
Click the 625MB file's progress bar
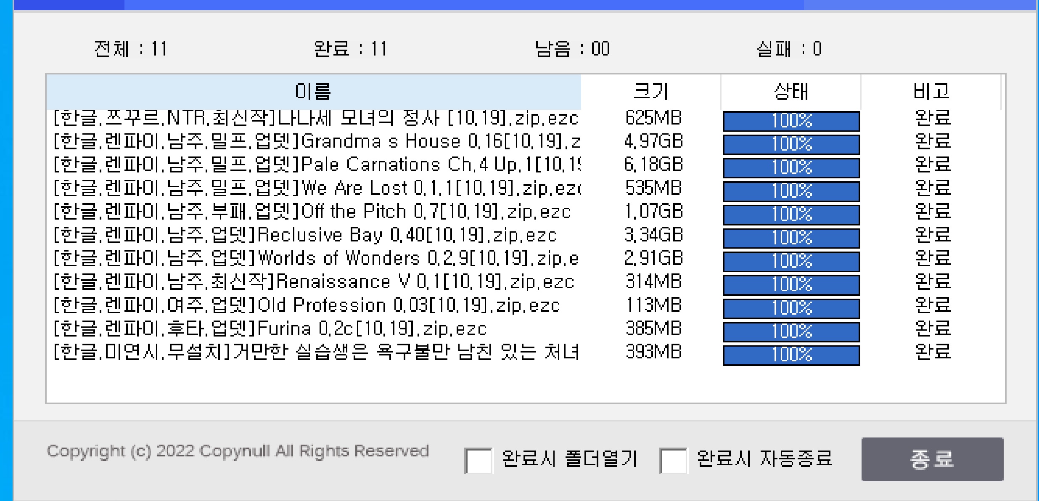[x=791, y=121]
